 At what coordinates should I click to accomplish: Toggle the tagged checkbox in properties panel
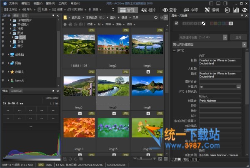tap(177, 23)
